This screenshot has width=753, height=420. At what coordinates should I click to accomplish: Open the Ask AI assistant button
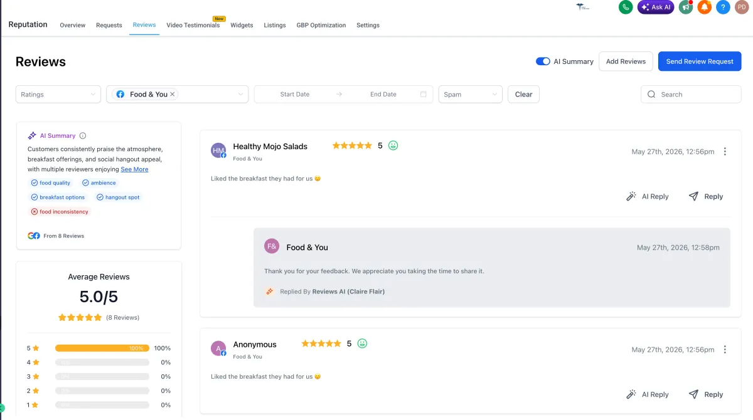[x=656, y=7]
